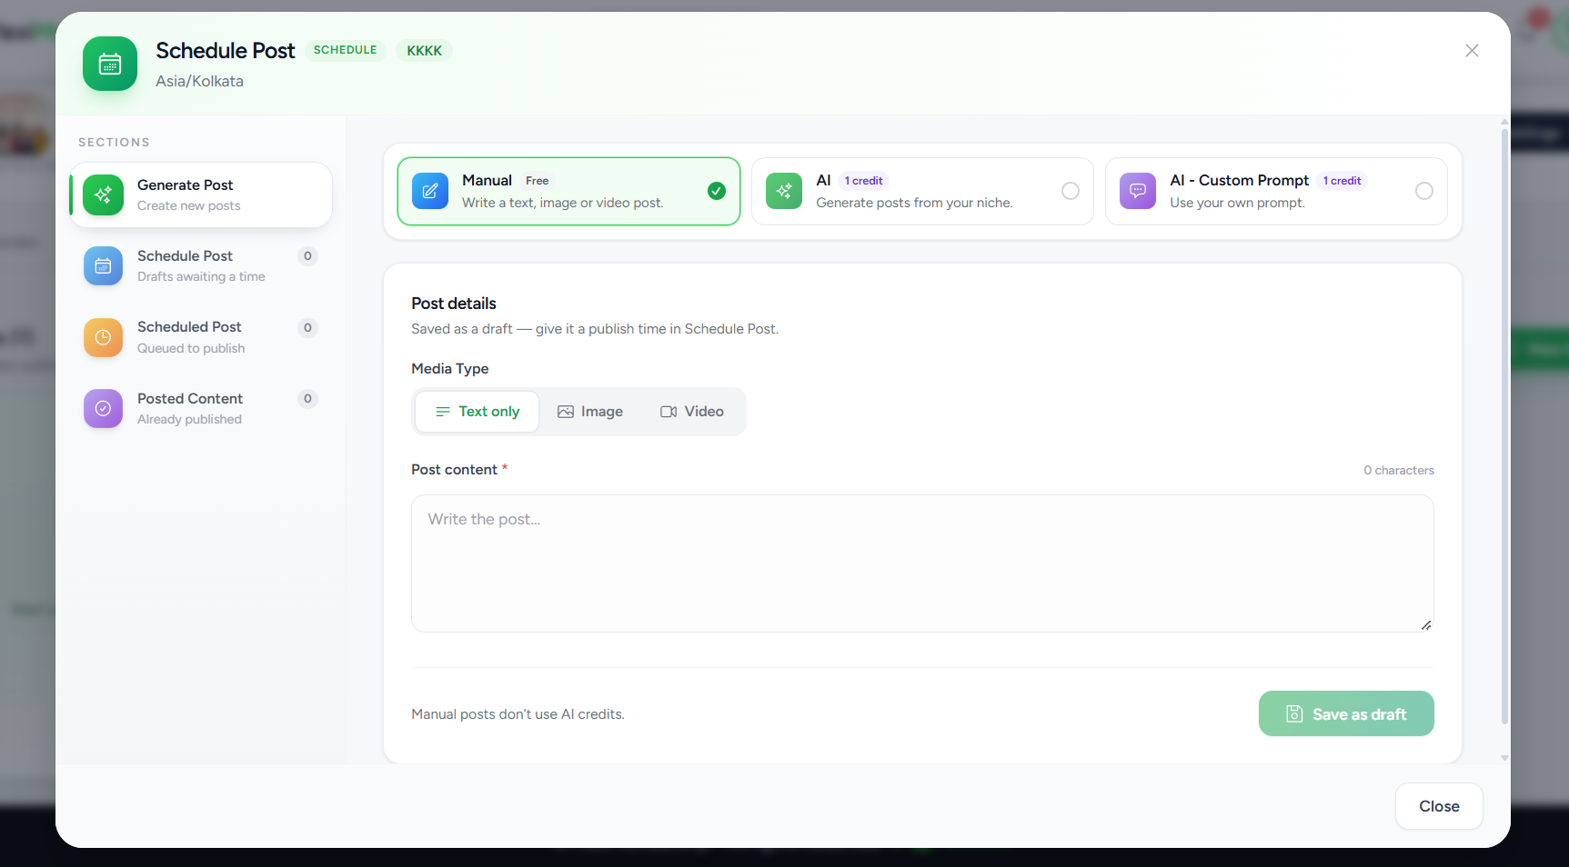Click the 1 credit badge on AI card
Screen dimensions: 1569x867
tap(864, 181)
